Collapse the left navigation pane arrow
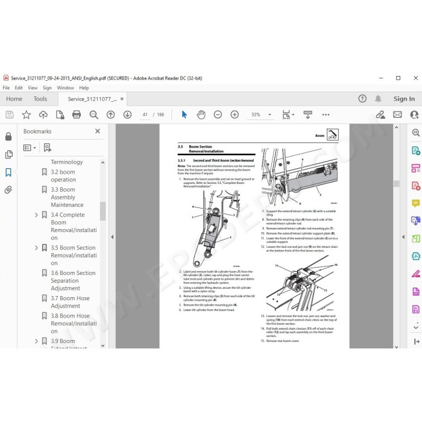This screenshot has height=422, width=422. click(x=112, y=237)
